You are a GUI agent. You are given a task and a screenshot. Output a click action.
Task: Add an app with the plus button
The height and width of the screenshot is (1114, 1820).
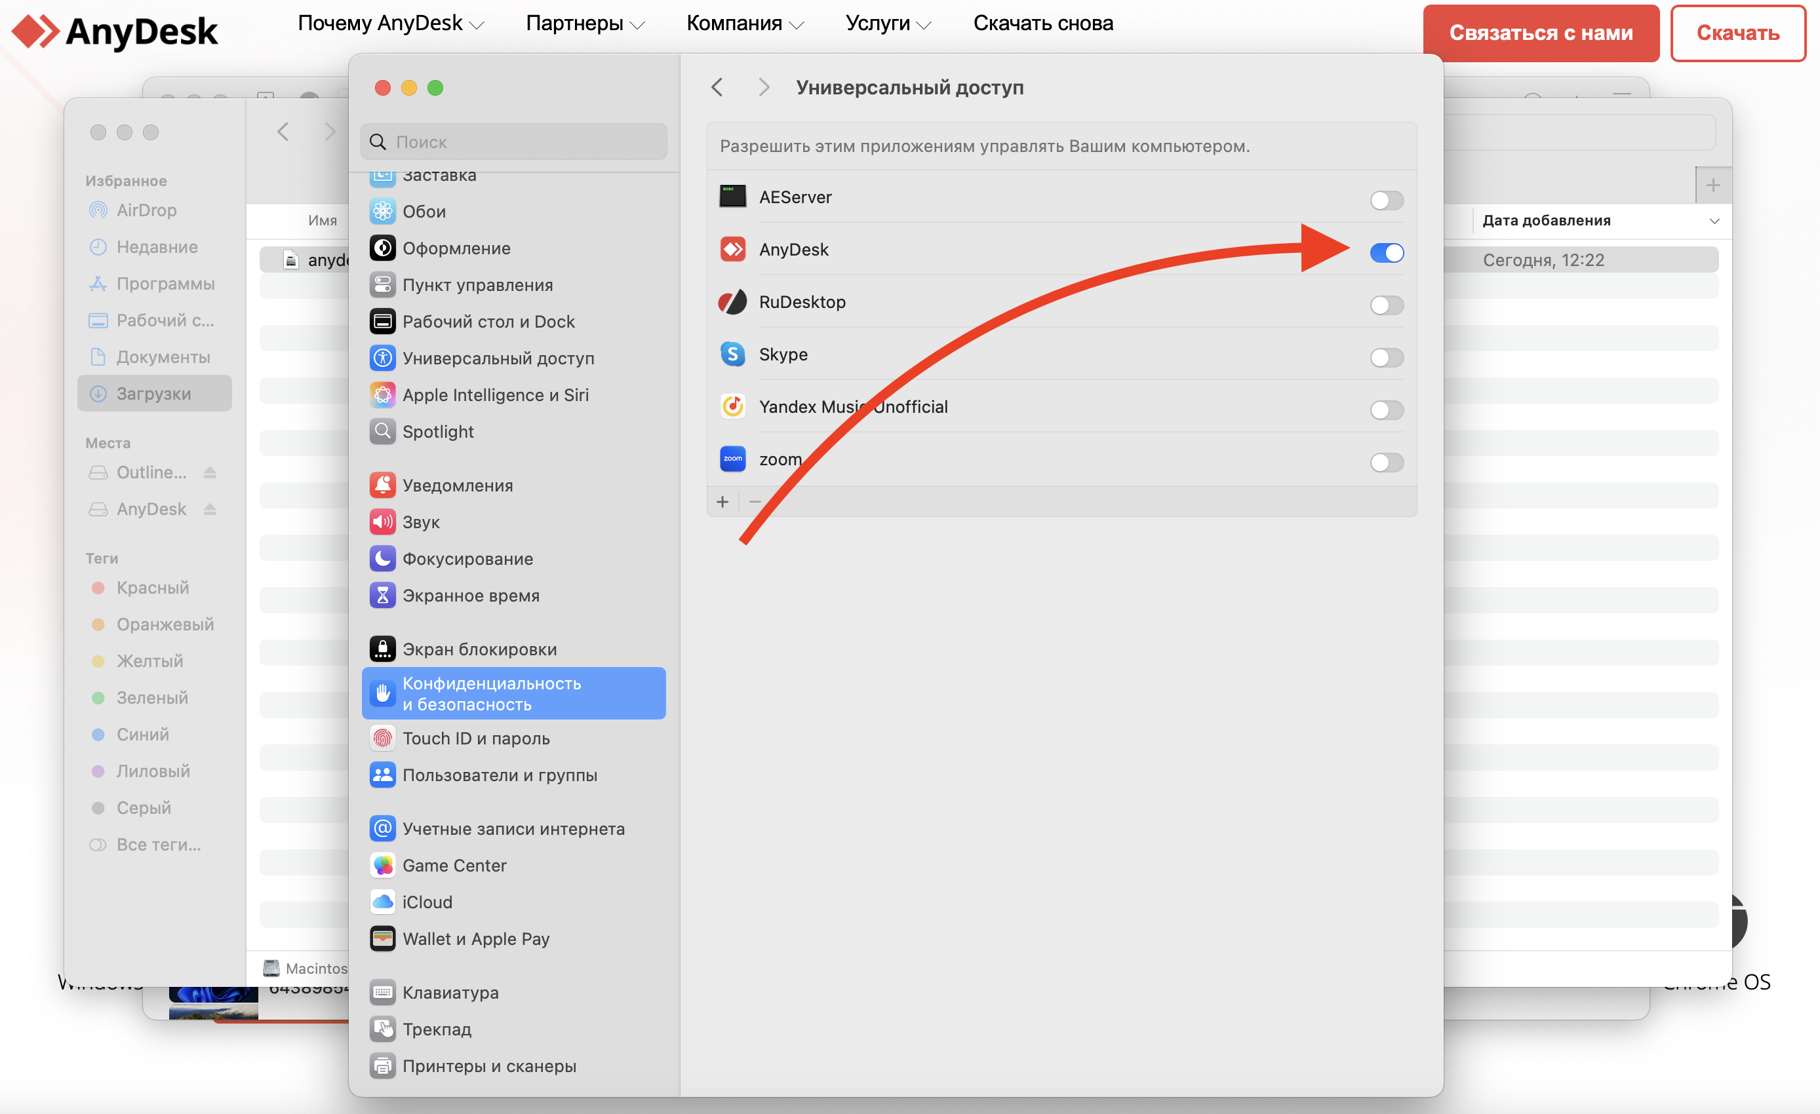click(722, 501)
